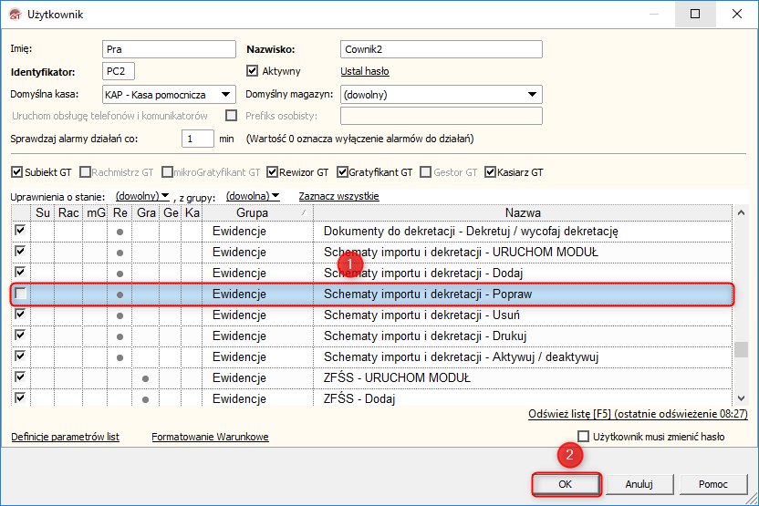Open the Domyślna kasa dropdown
The image size is (759, 506).
coord(226,95)
